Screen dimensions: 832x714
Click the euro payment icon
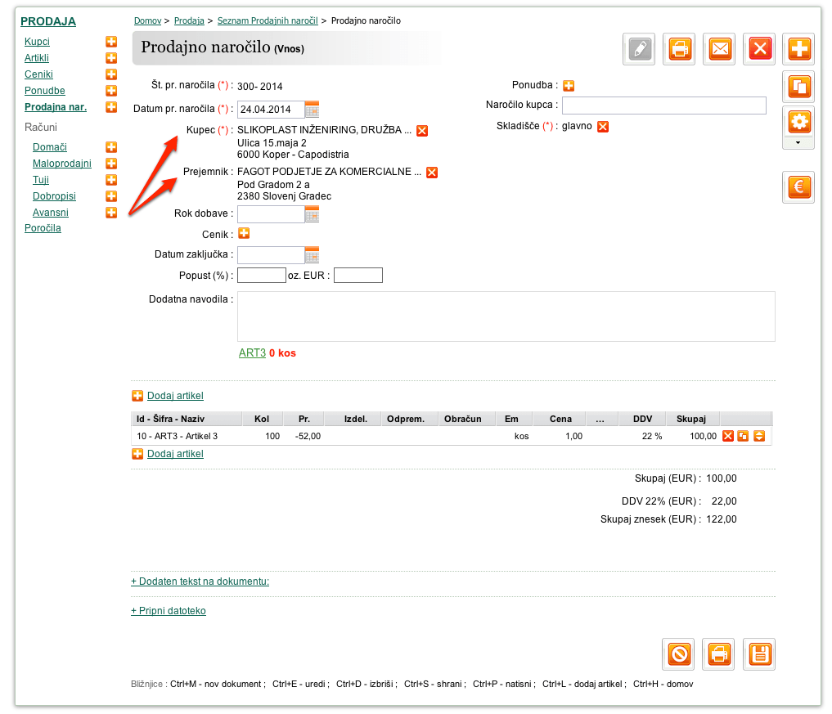[x=799, y=187]
